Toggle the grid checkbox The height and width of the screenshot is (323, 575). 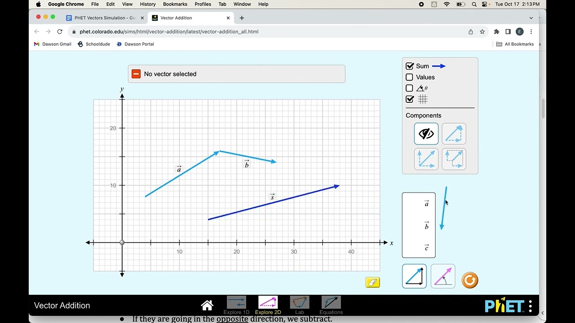(x=410, y=99)
